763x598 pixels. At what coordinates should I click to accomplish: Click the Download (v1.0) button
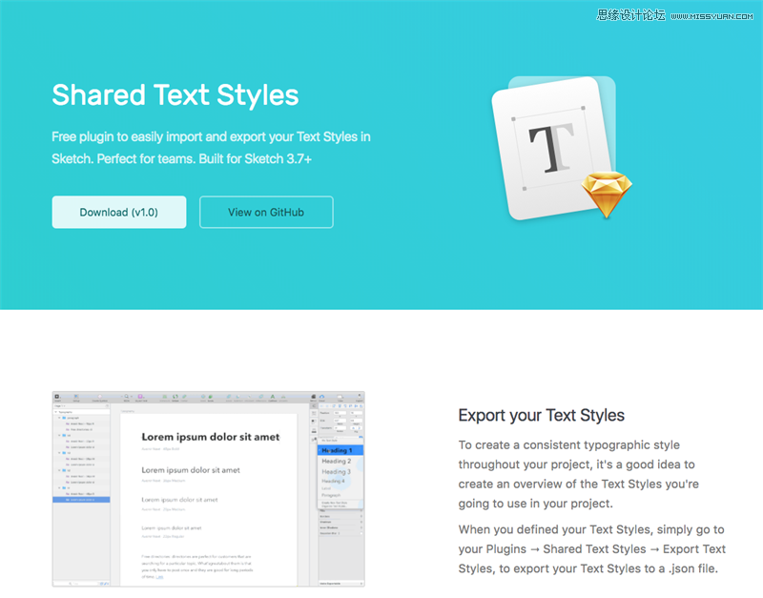[118, 212]
